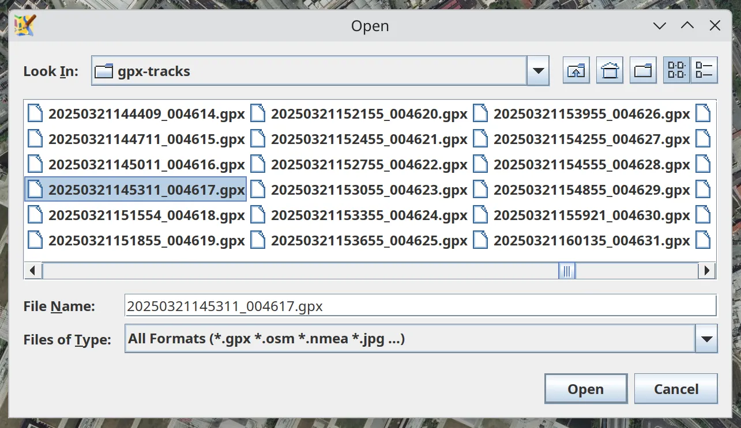Open the Home folder icon

(x=610, y=70)
